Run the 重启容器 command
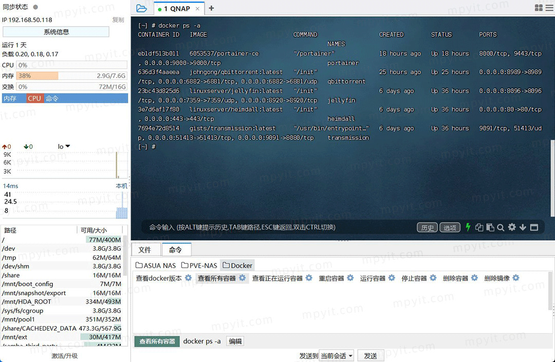The image size is (555, 362). [331, 278]
